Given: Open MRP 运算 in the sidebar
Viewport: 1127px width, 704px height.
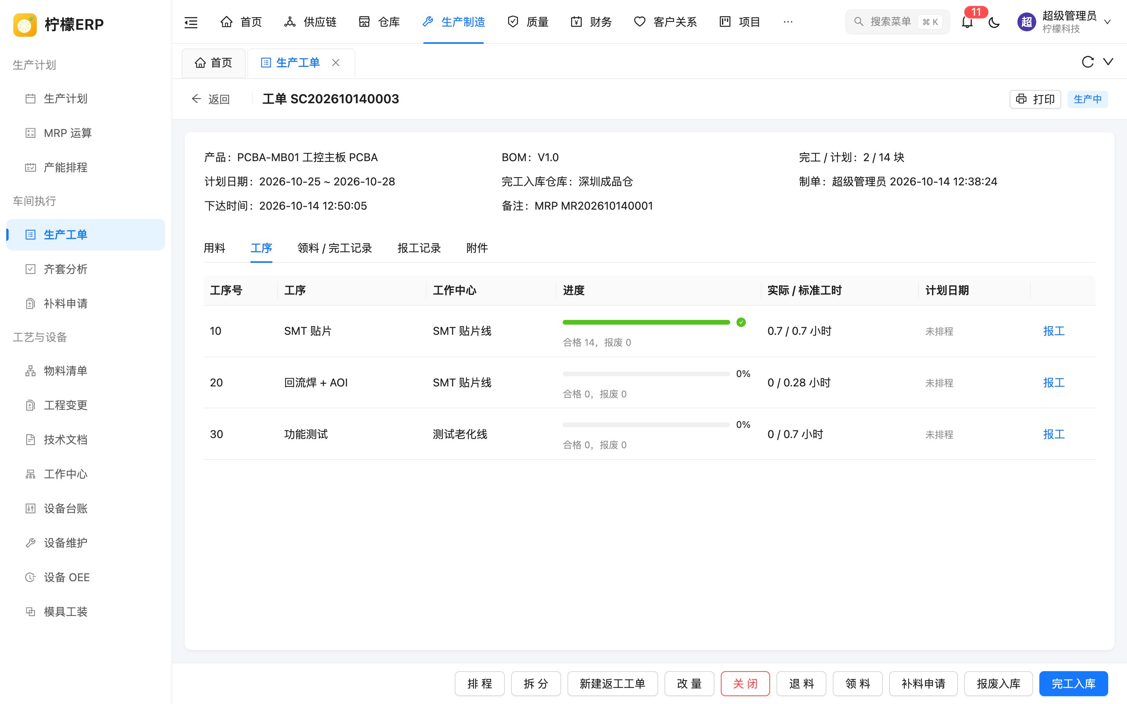Looking at the screenshot, I should point(86,133).
